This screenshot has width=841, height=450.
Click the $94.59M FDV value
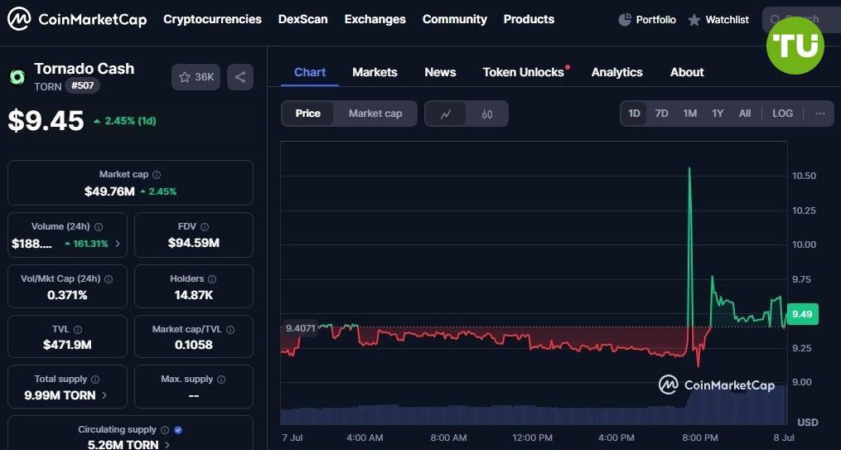[x=194, y=243]
